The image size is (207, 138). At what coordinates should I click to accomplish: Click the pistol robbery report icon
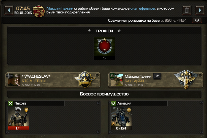click(x=39, y=11)
